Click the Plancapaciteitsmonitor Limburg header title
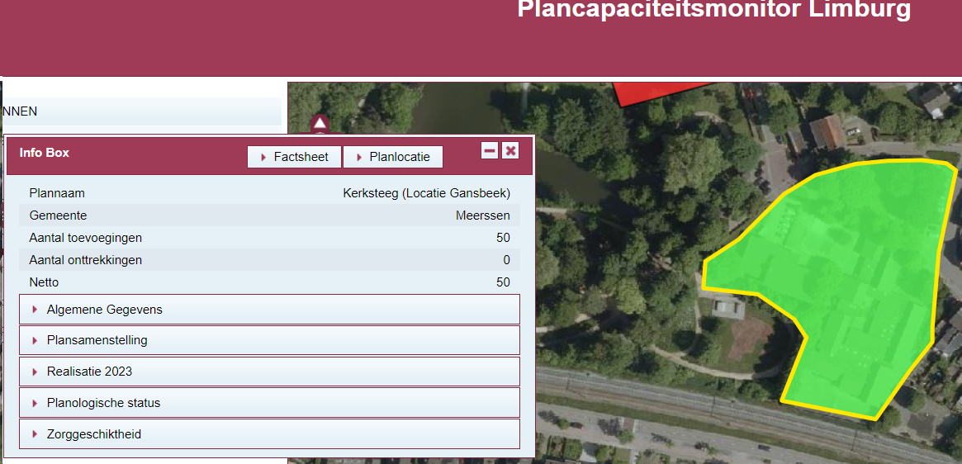This screenshot has height=464, width=962. tap(714, 10)
